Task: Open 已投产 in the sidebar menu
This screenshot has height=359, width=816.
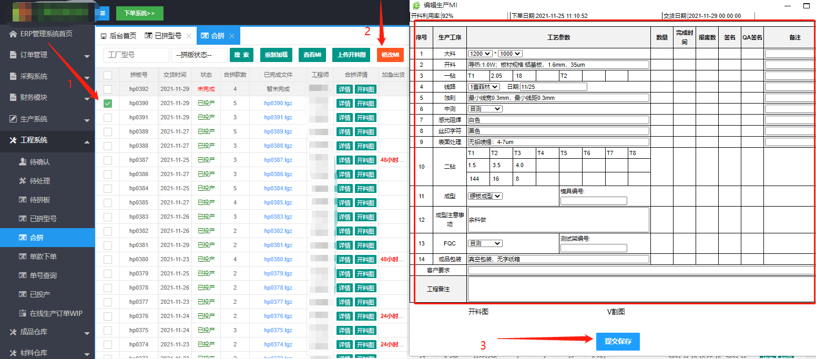Action: point(40,294)
